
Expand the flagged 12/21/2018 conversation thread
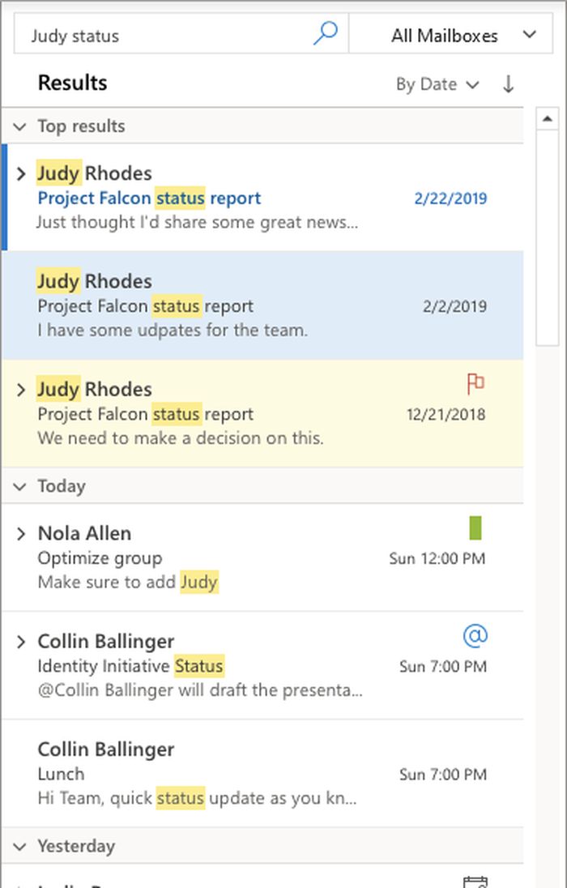(x=22, y=390)
